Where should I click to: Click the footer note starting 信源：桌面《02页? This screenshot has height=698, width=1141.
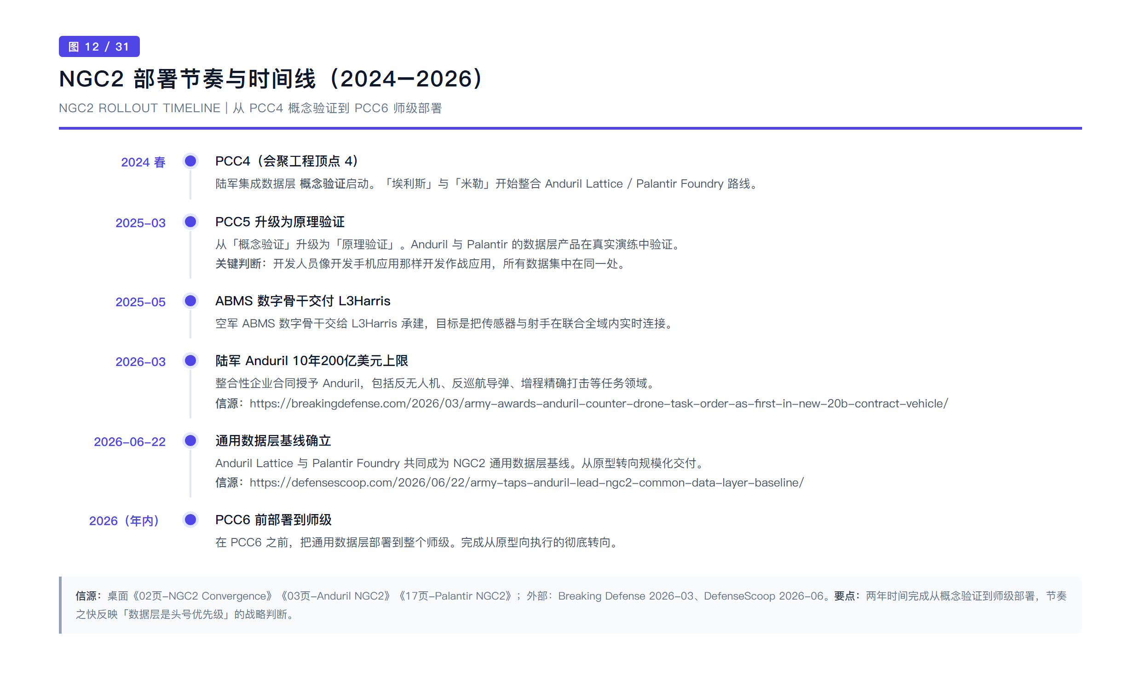570,606
